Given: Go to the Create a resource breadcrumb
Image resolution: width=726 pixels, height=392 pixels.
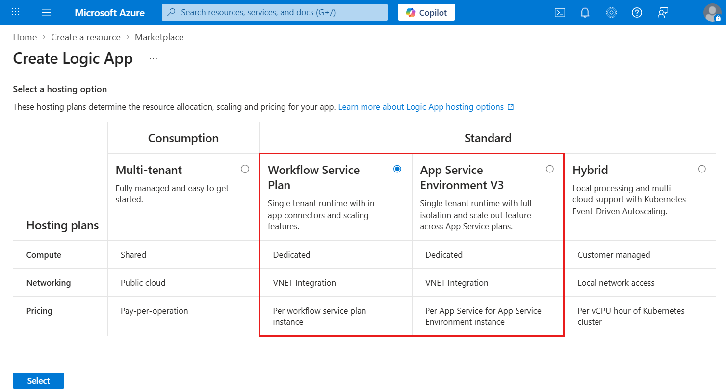Looking at the screenshot, I should point(86,37).
